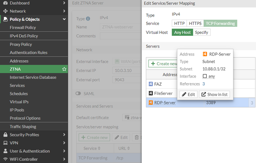
Task: Toggle the SAML switch
Action: point(78,94)
